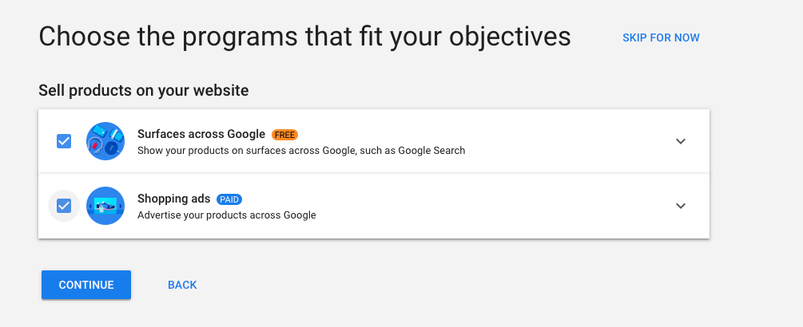Image resolution: width=803 pixels, height=327 pixels.
Task: Click the blue PAID badge
Action: coord(229,199)
